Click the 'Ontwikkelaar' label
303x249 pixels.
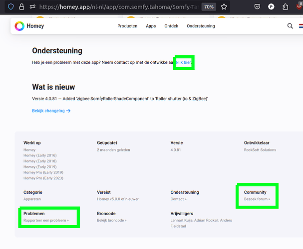(257, 143)
